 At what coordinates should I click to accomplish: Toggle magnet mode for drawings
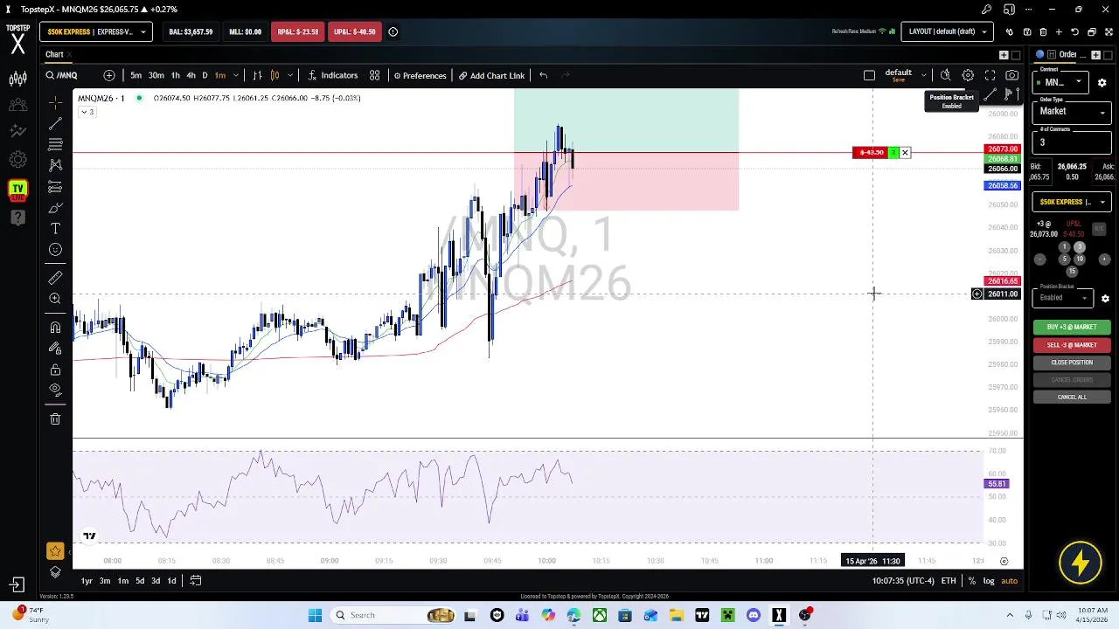55,328
